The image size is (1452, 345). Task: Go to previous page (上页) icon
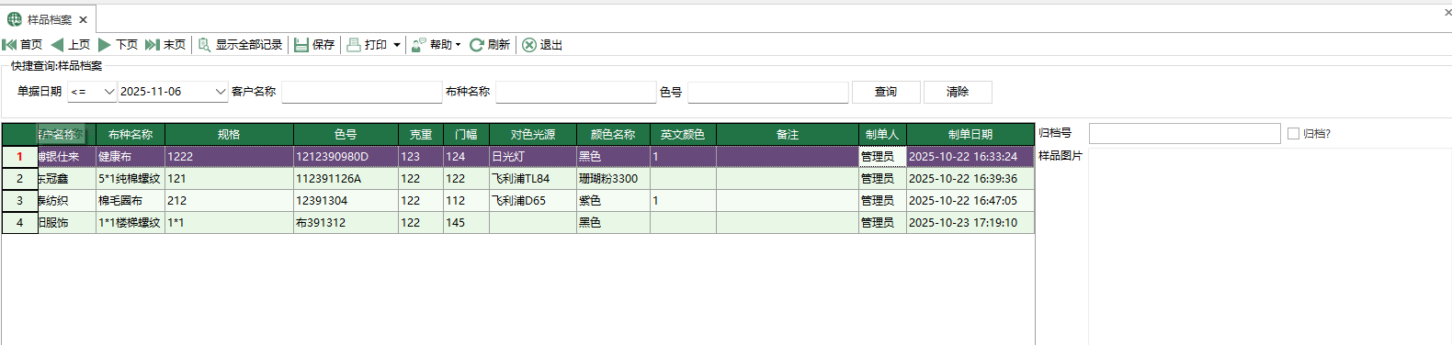click(x=57, y=45)
